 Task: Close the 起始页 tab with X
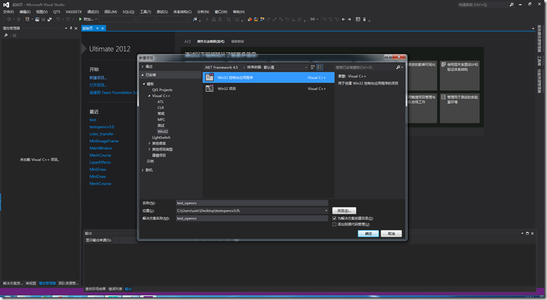[x=103, y=28]
